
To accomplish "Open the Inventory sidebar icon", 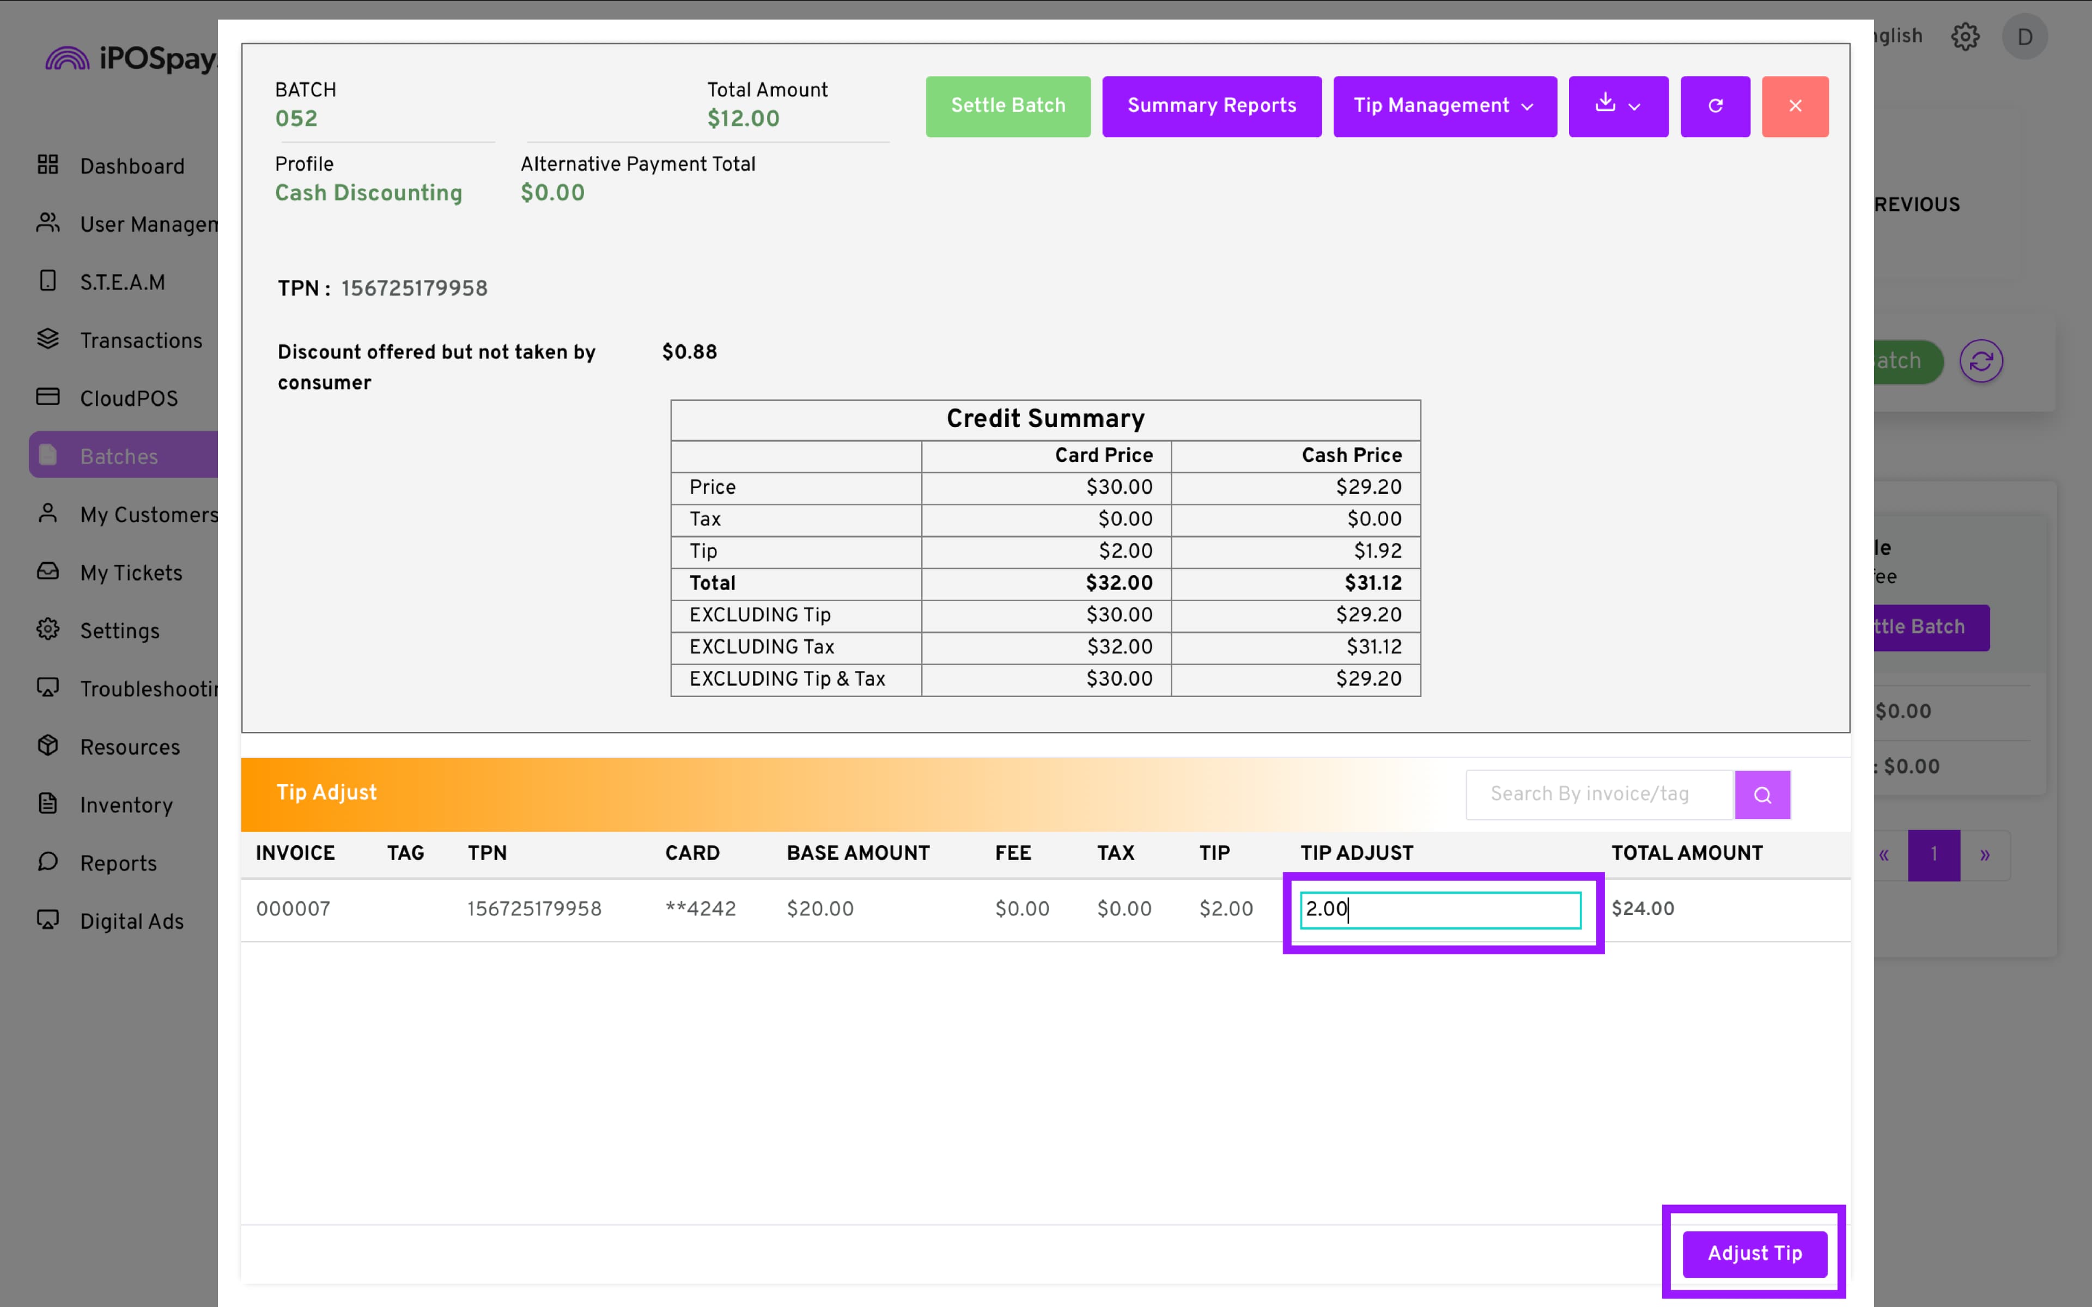I will coord(48,804).
